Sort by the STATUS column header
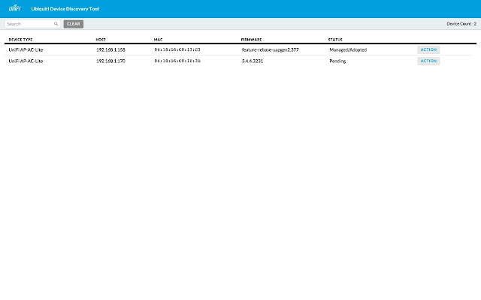Screen dimensions: 481x300 (x=335, y=40)
